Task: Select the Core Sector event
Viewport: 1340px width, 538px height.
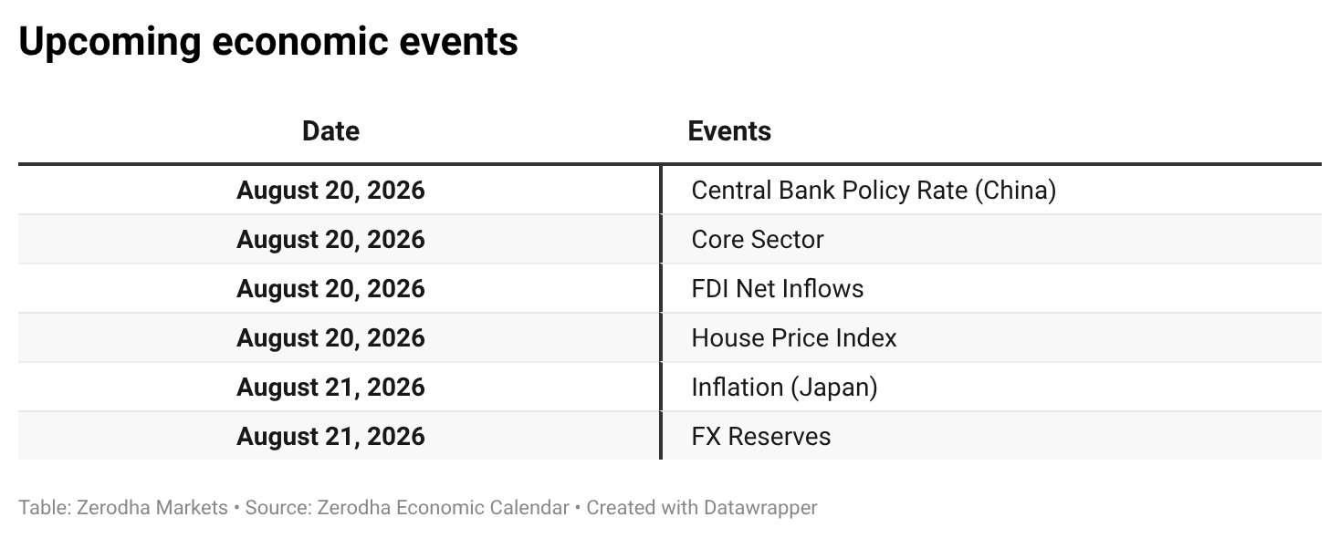Action: point(758,239)
